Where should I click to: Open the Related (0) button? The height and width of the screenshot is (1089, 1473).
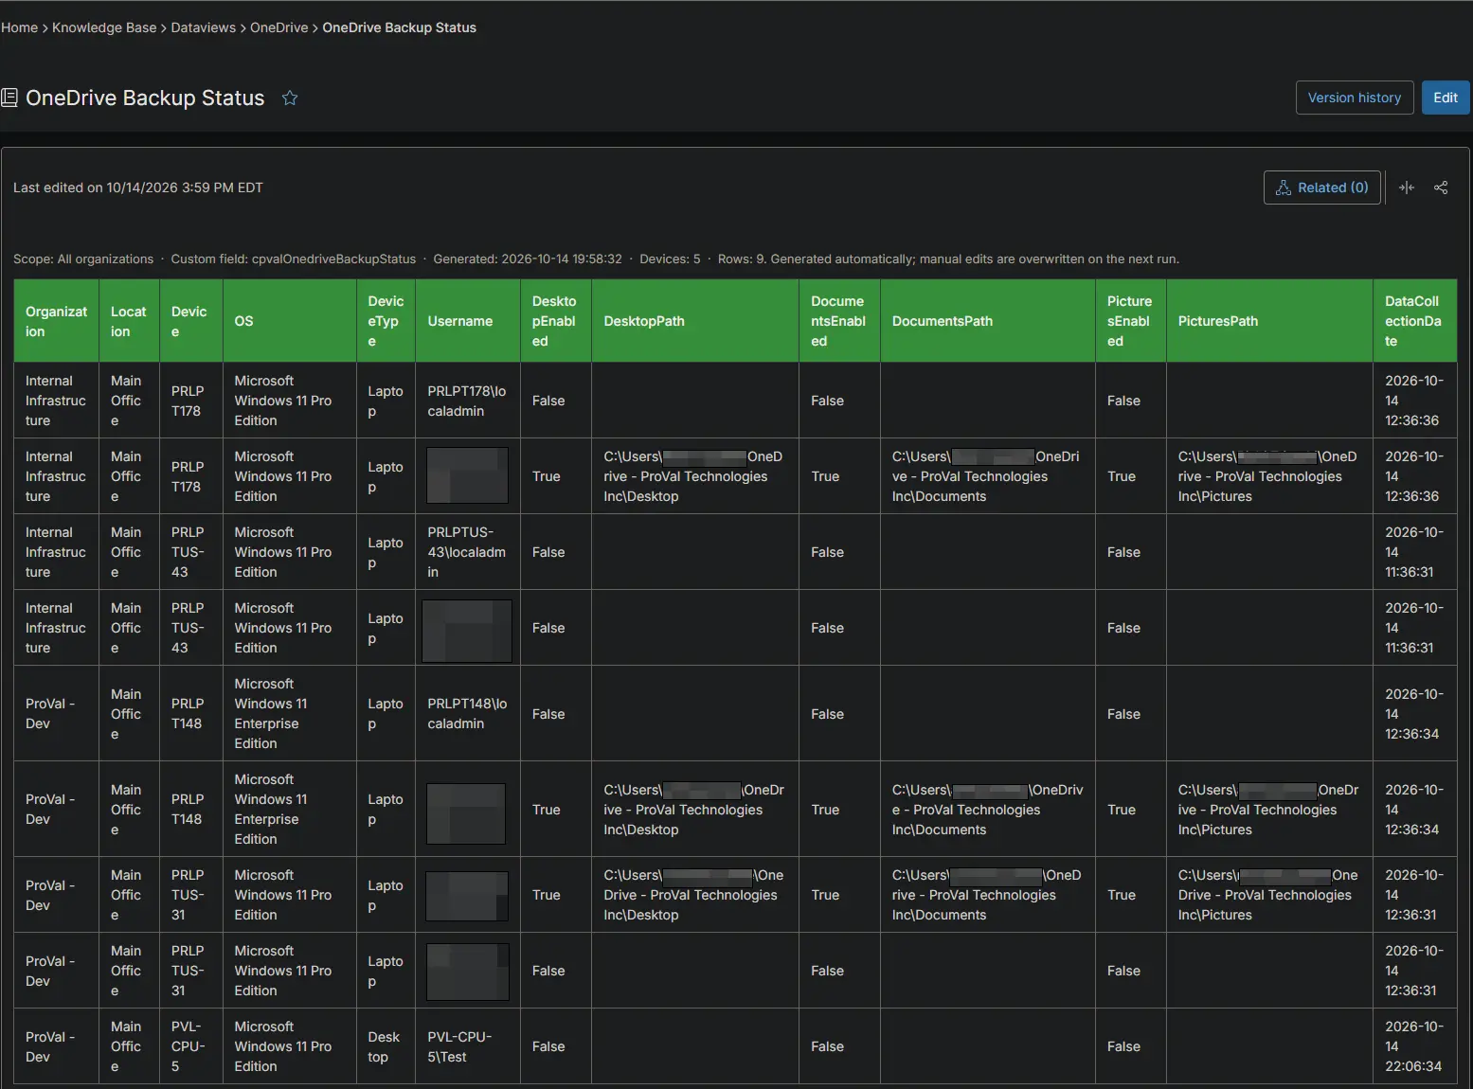tap(1322, 187)
